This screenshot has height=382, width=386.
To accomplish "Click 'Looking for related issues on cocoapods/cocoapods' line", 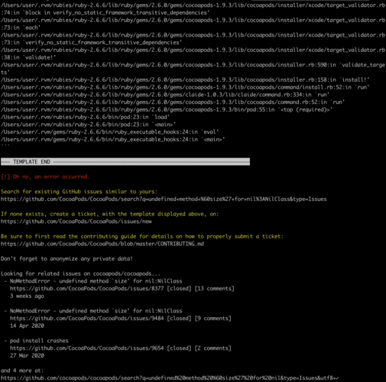I will tap(80, 274).
